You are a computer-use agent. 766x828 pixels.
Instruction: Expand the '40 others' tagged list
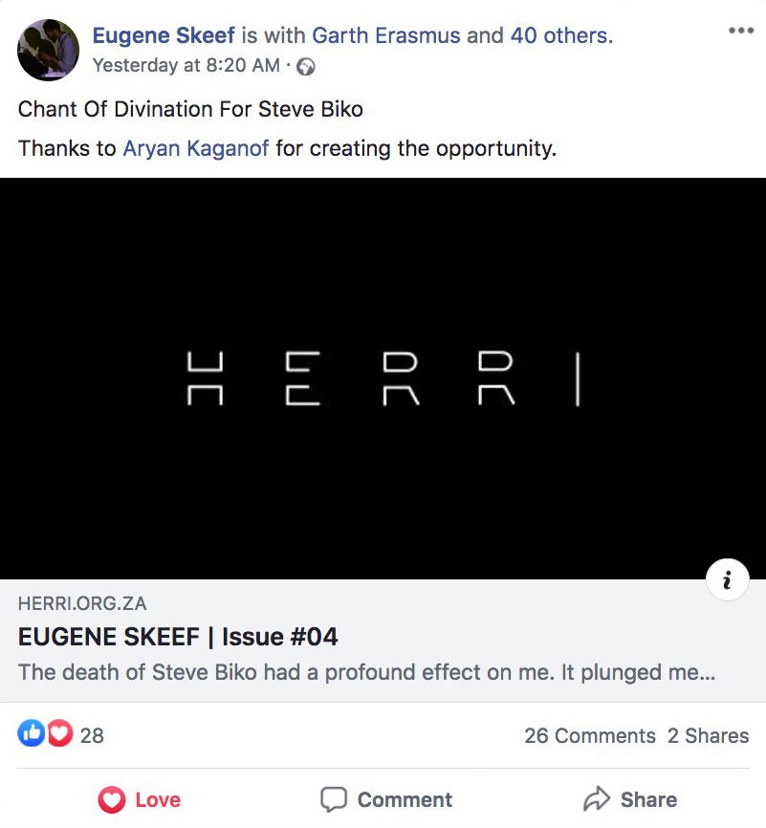coord(561,35)
